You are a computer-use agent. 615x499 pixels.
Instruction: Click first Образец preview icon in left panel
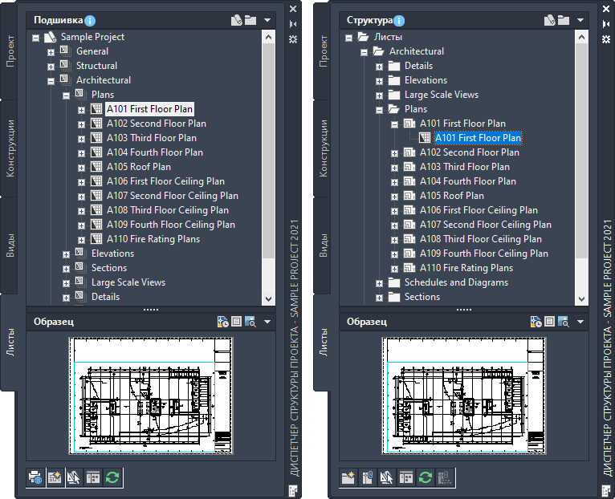pos(223,322)
